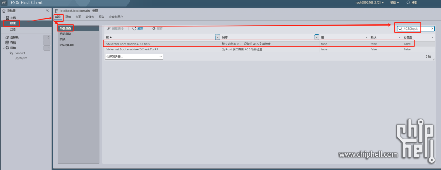This screenshot has width=441, height=170.
Task: Switch to the 软件包 tab
Action: (x=90, y=17)
